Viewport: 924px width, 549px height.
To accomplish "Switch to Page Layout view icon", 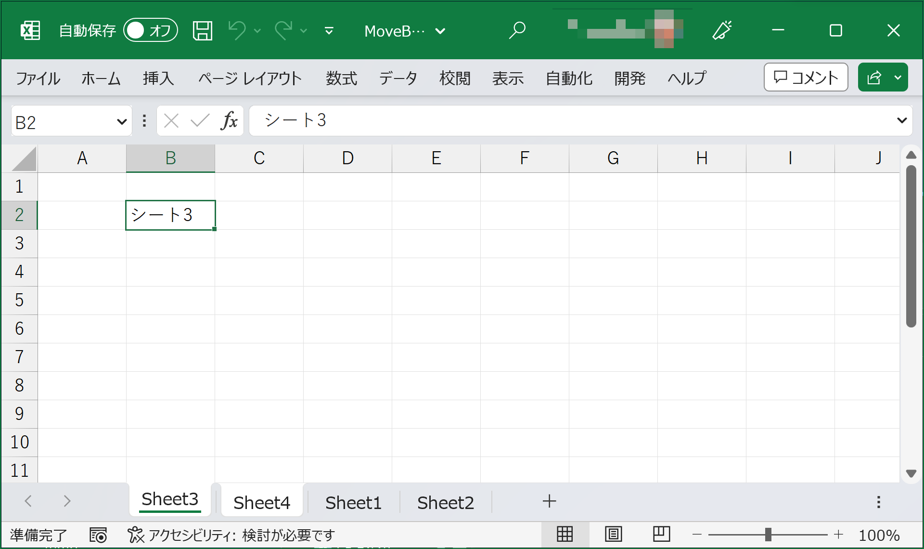I will coord(614,534).
